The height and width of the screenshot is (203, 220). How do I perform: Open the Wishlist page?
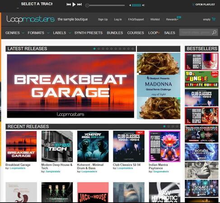(x=155, y=19)
